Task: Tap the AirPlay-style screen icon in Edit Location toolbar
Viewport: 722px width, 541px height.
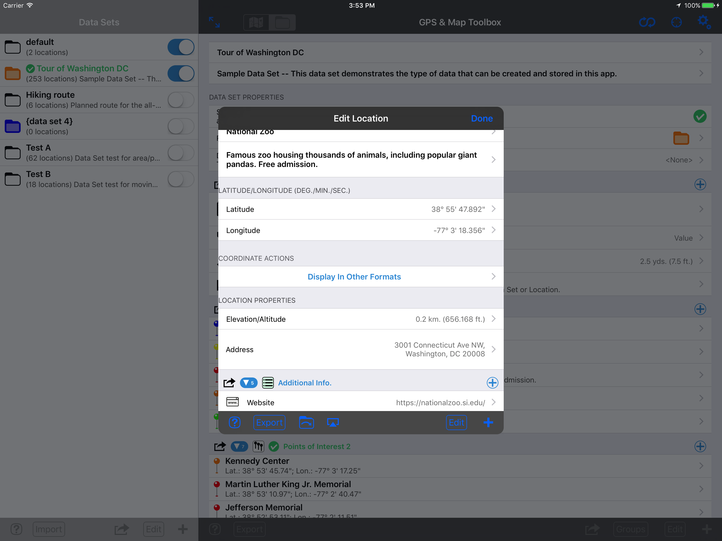Action: coord(333,423)
